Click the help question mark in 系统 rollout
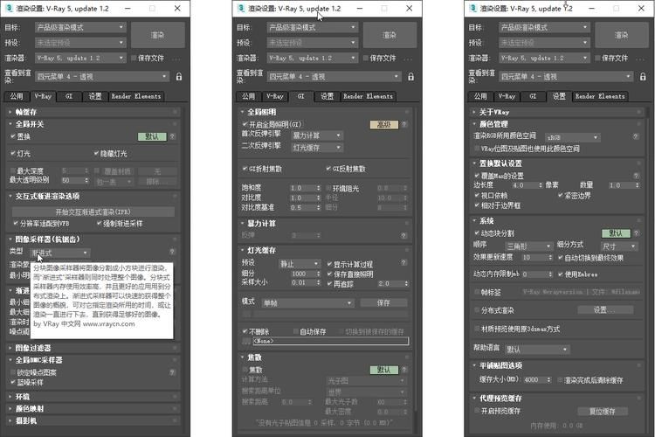The image size is (655, 437). [638, 233]
